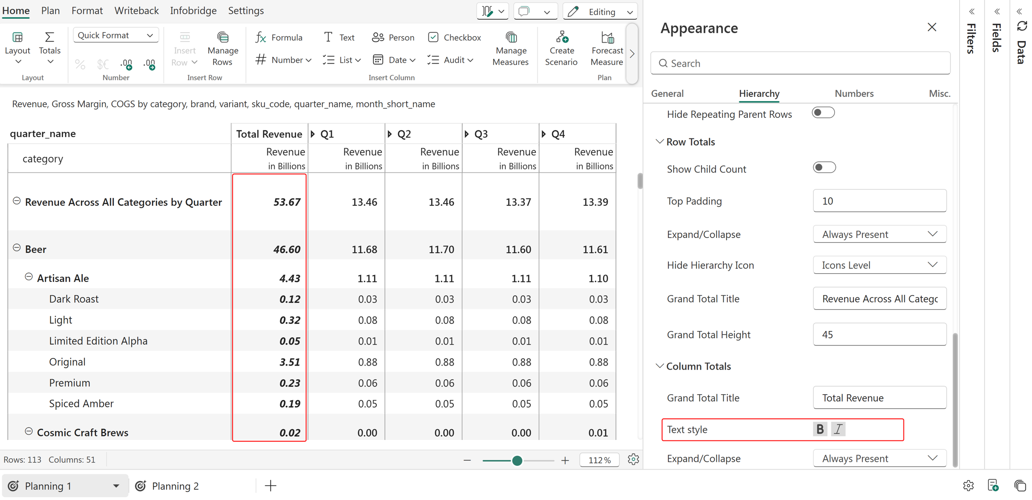Apply italic text style to column totals
Image resolution: width=1032 pixels, height=500 pixels.
[x=838, y=429]
